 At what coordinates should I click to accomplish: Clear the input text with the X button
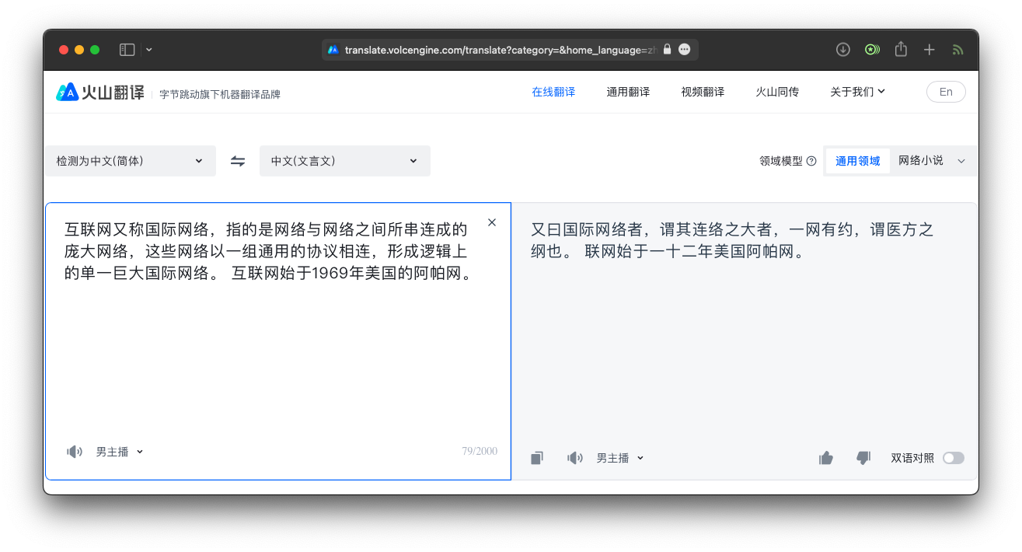492,222
